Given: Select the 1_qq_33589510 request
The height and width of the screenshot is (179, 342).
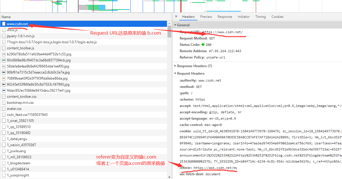Looking at the screenshot, I should click(84, 127).
